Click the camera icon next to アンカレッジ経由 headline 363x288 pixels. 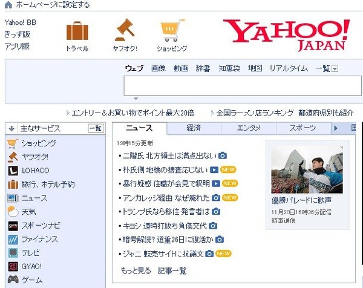click(216, 198)
